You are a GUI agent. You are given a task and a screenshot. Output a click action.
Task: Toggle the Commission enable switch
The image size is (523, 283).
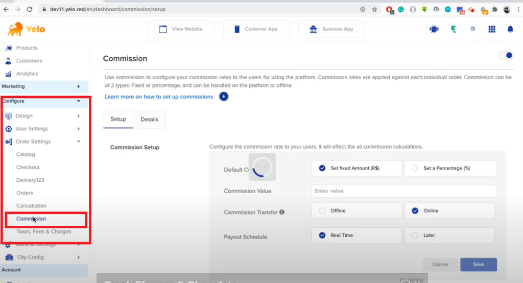click(x=506, y=55)
